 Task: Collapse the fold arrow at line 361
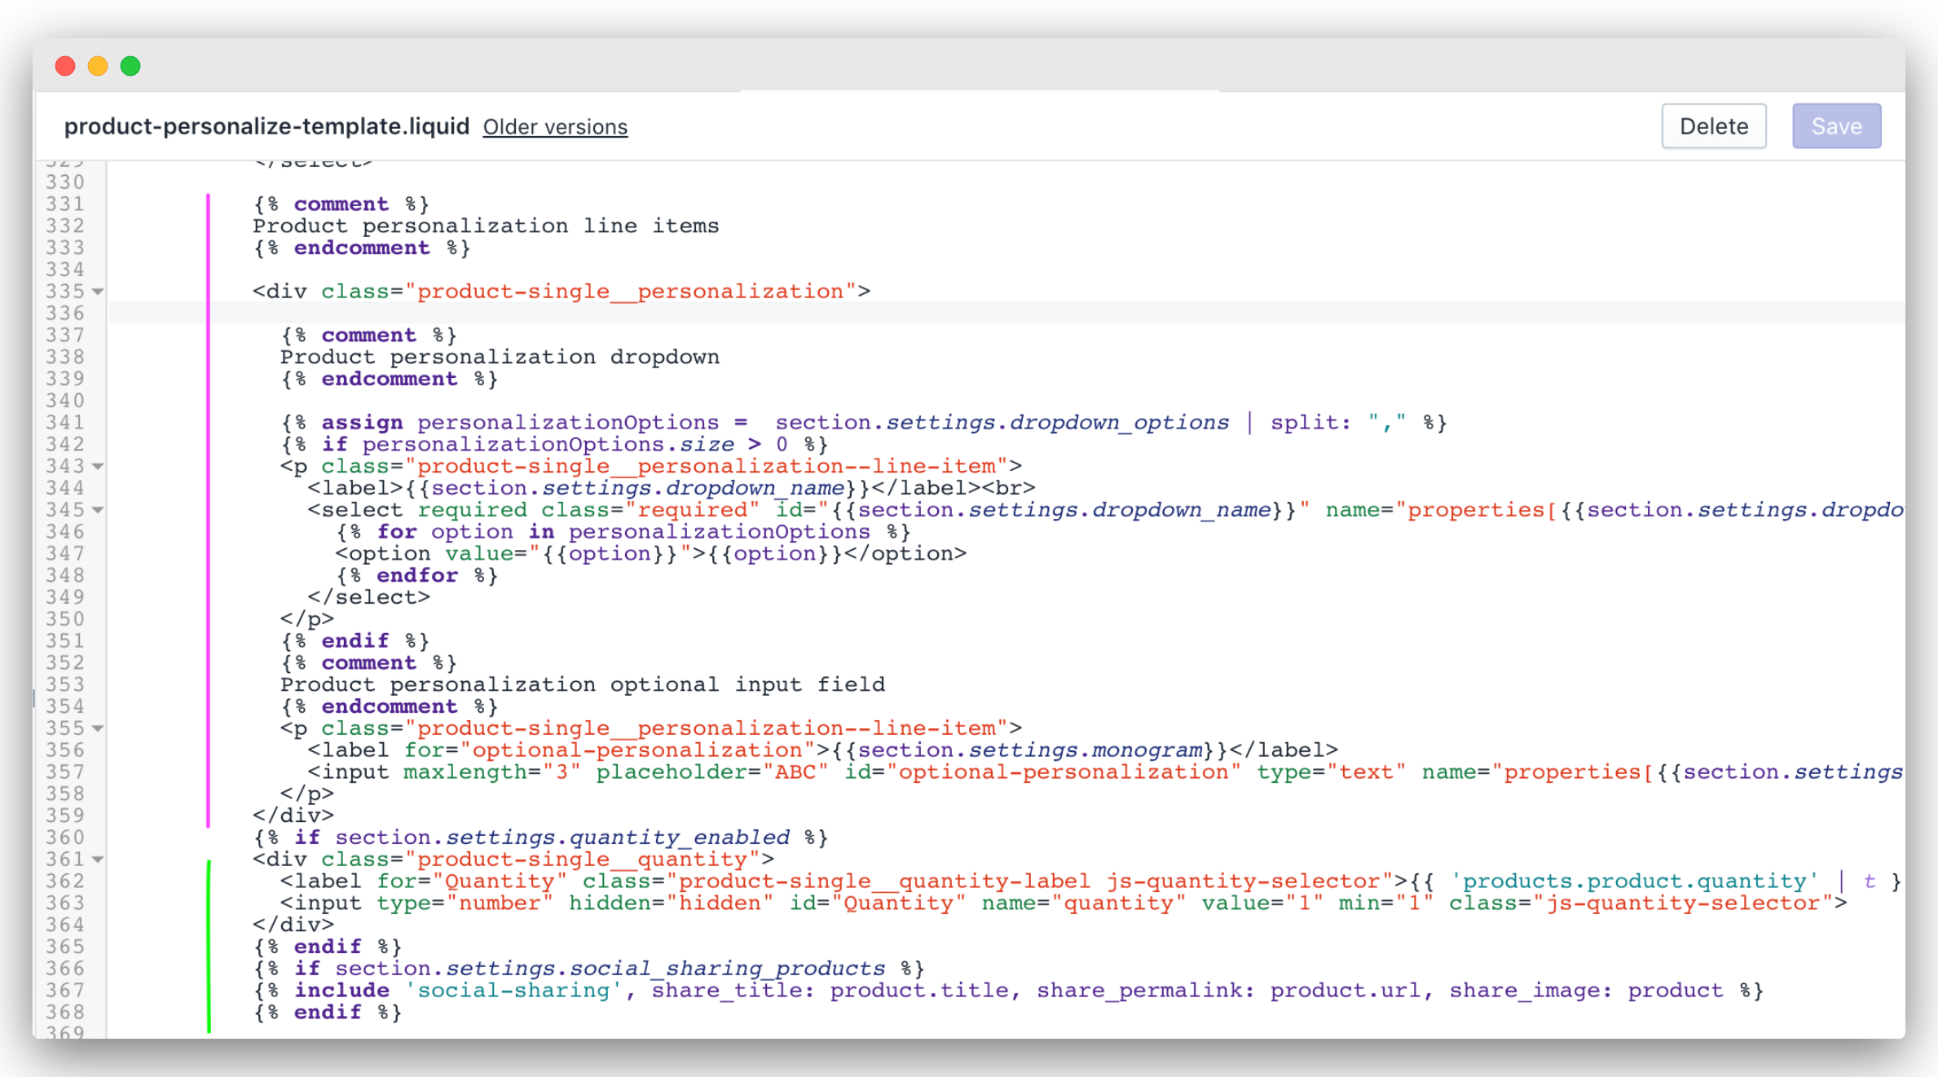tap(98, 859)
